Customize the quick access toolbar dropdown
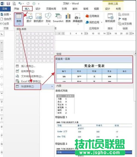This screenshot has width=137, height=157. click(x=39, y=4)
